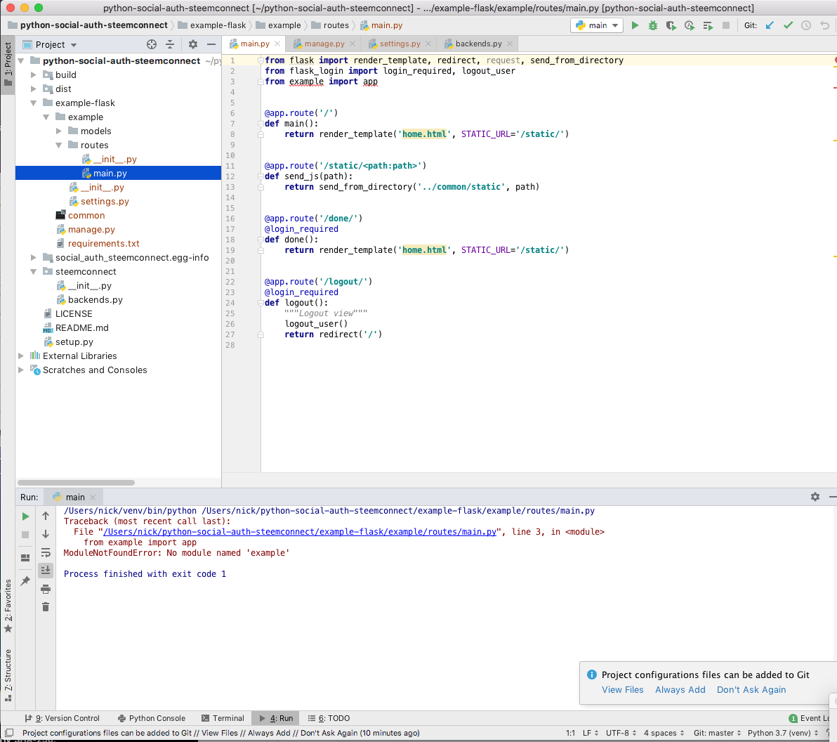Rerun main from Run panel play icon
The height and width of the screenshot is (742, 837).
pyautogui.click(x=25, y=516)
